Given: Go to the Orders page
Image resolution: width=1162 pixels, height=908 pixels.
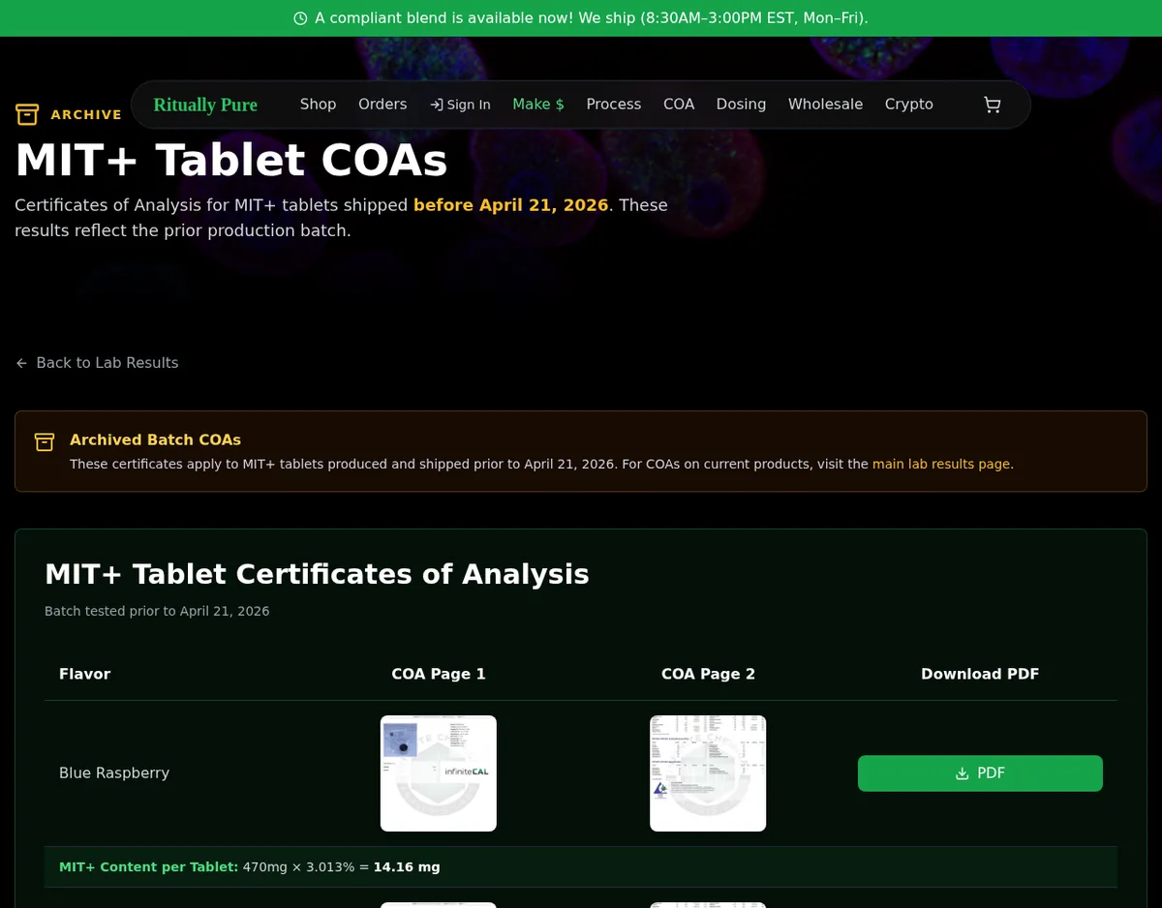Looking at the screenshot, I should click(x=382, y=105).
